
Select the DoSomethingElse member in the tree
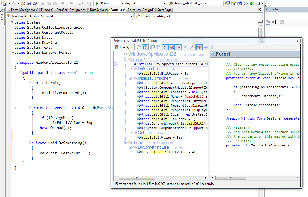tap(153, 147)
